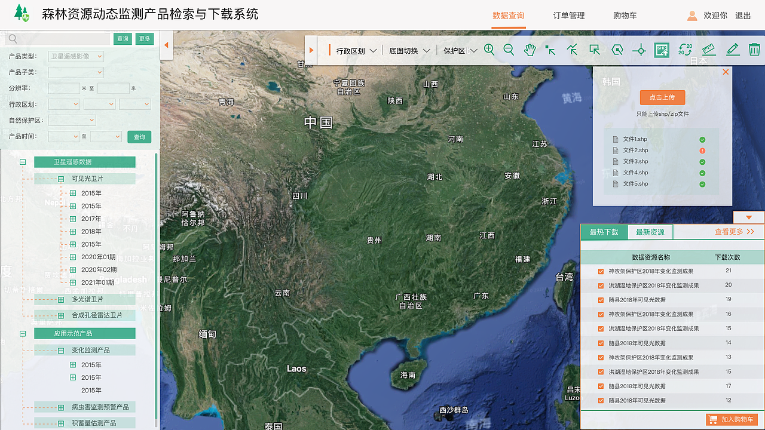Open the SHP upload tool

click(x=662, y=50)
